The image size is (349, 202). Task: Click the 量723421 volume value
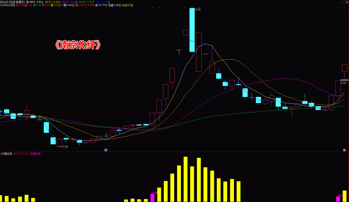(x=57, y=5)
